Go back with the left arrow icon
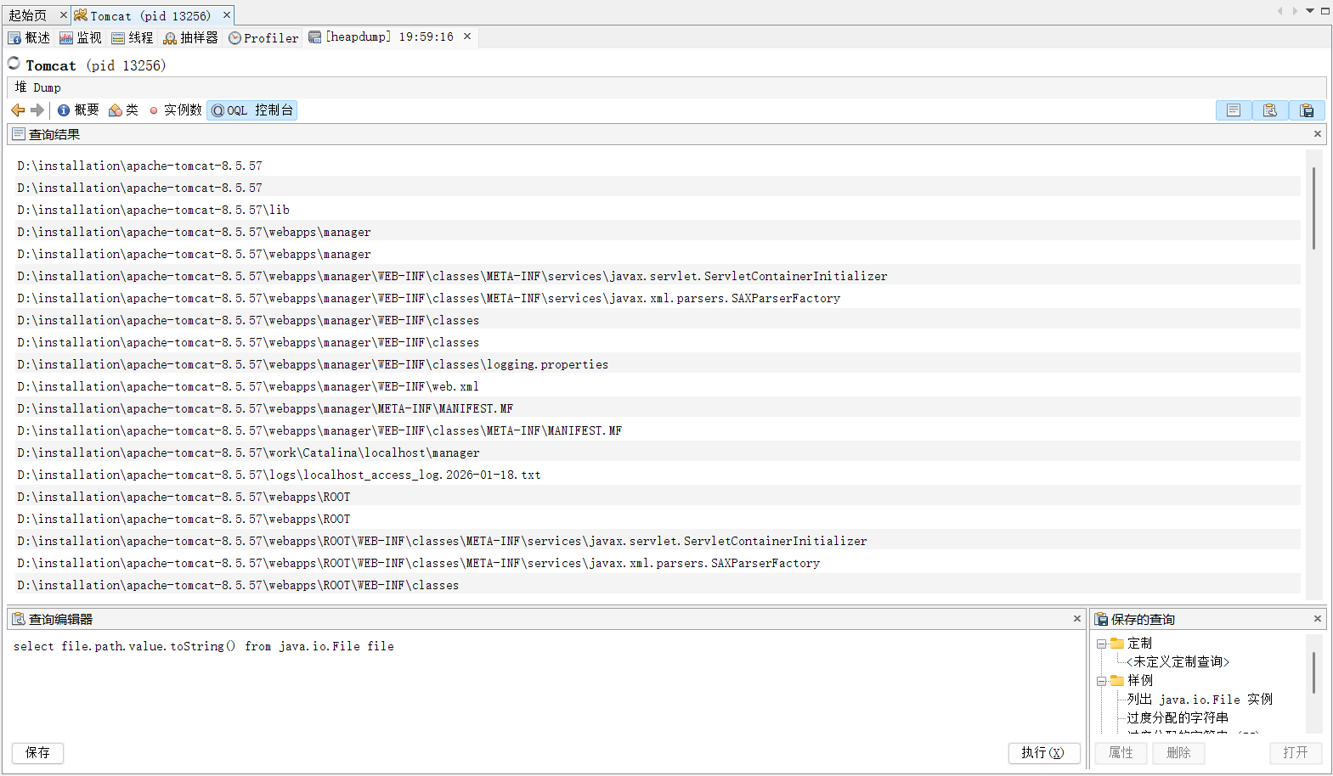 click(18, 110)
